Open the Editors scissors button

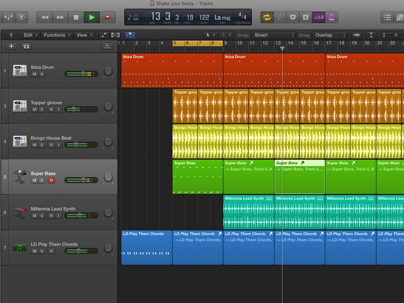pos(21,17)
